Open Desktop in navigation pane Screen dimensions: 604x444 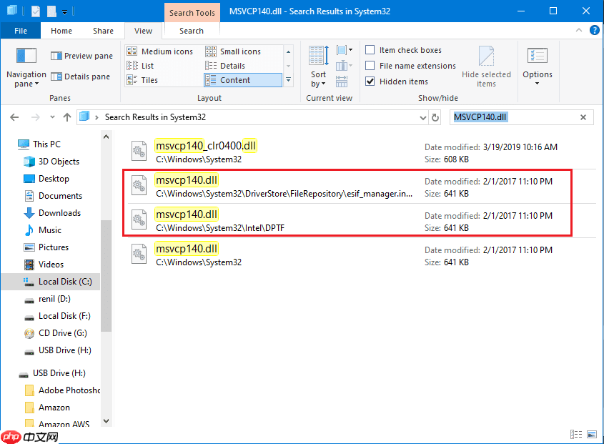click(x=46, y=179)
